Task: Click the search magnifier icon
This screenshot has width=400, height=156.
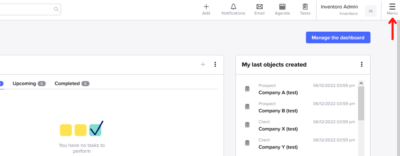Action: (56, 9)
